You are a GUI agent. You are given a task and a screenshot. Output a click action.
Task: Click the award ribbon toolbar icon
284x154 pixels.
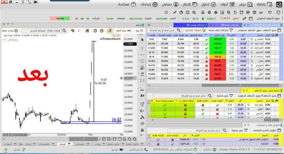point(203,12)
